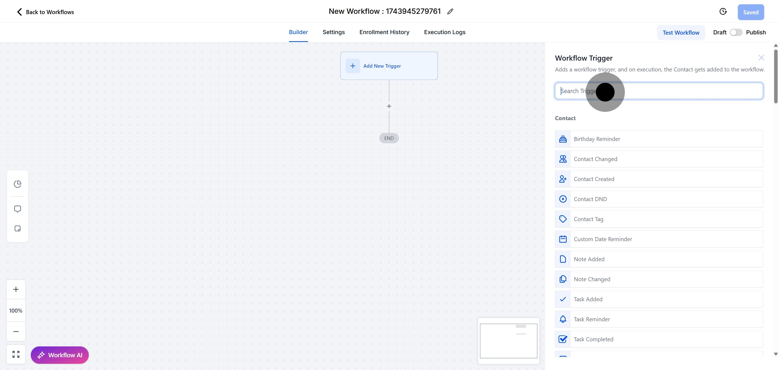Click the Test Workflow button
The image size is (779, 370).
click(x=681, y=33)
